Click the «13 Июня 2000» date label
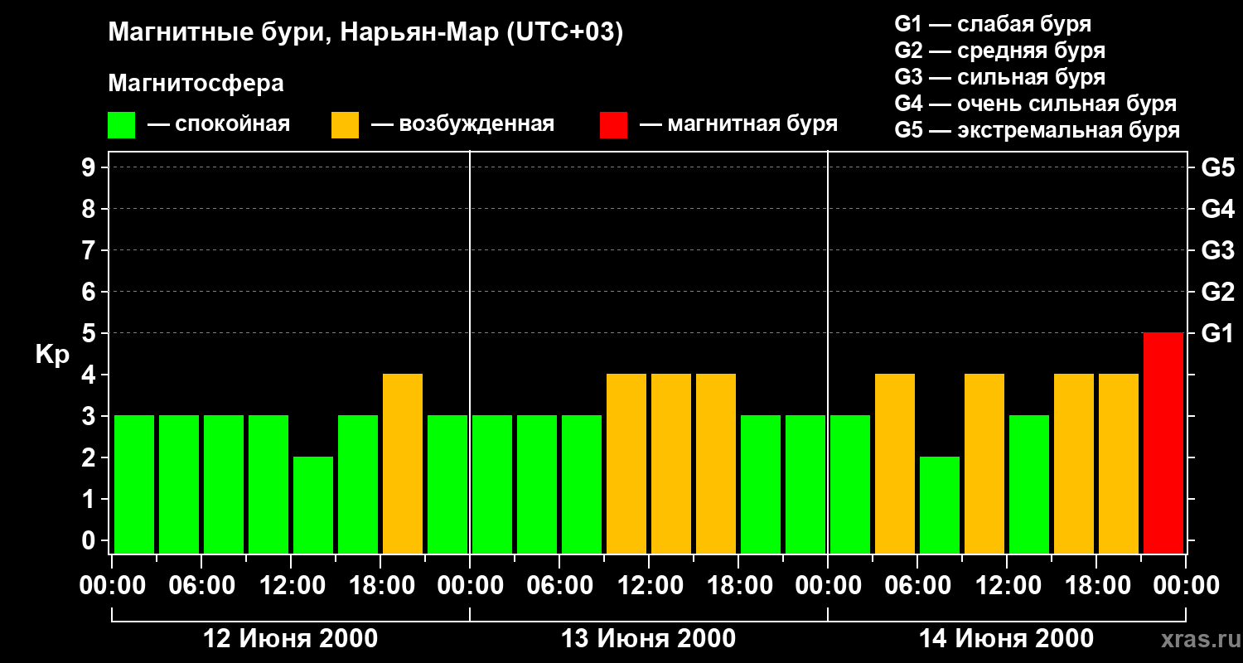This screenshot has height=663, width=1243. tap(648, 639)
